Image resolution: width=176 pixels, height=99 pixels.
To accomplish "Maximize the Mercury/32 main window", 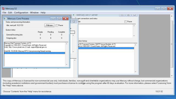I will pyautogui.click(x=164, y=9).
